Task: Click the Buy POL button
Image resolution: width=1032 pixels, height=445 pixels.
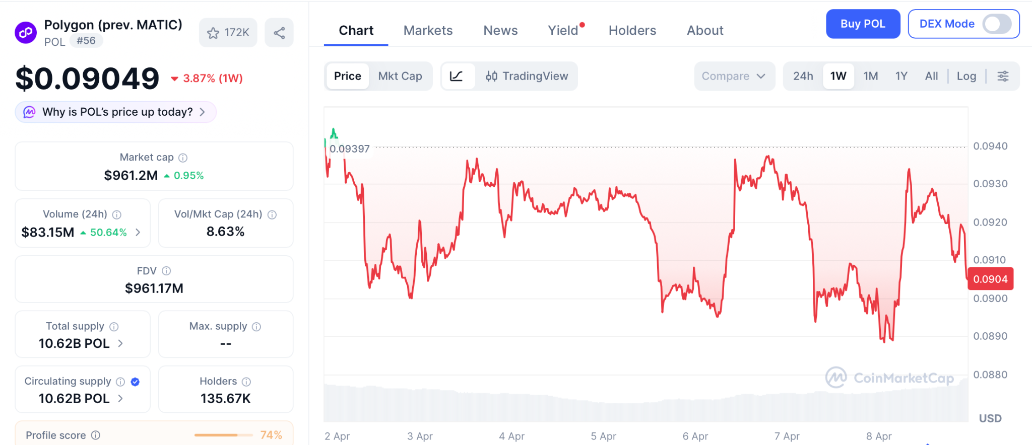Action: (x=863, y=24)
